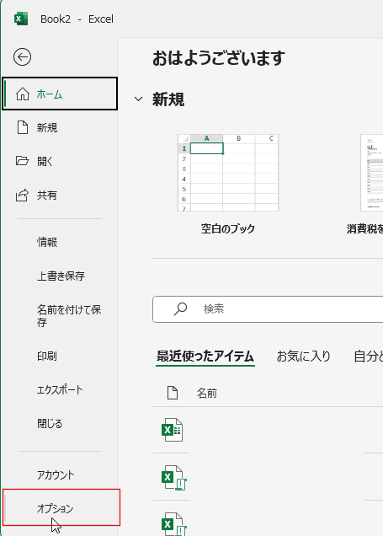The image size is (383, 536).
Task: Click the share icon beside 共有
Action: 22,195
